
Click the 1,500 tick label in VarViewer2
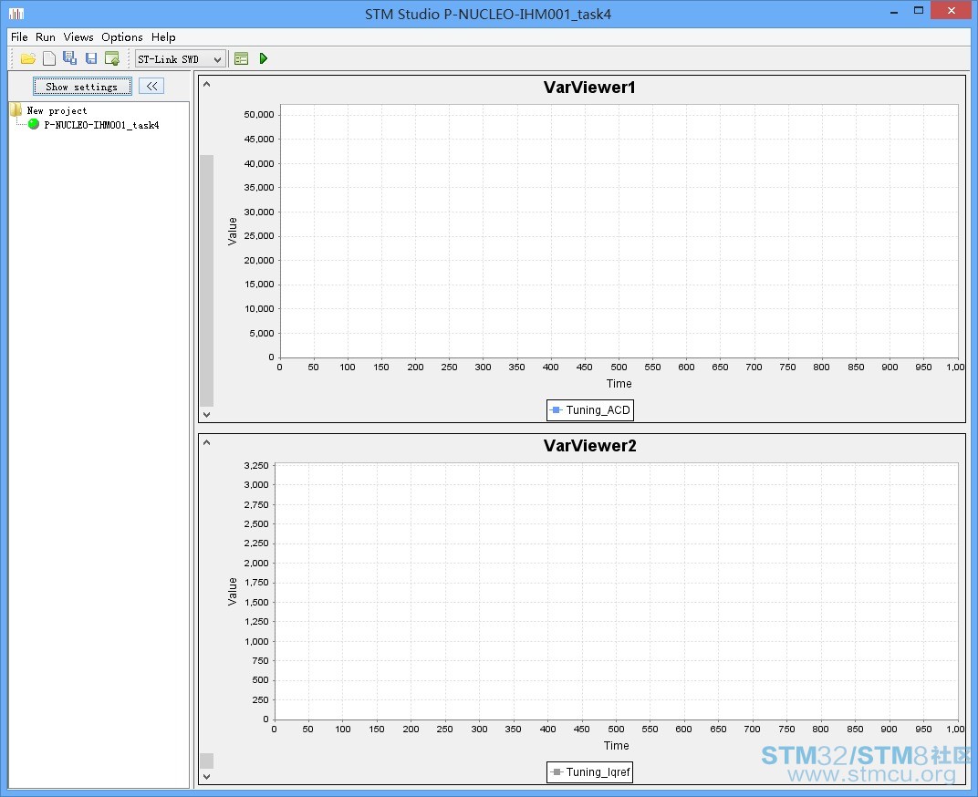(x=256, y=603)
